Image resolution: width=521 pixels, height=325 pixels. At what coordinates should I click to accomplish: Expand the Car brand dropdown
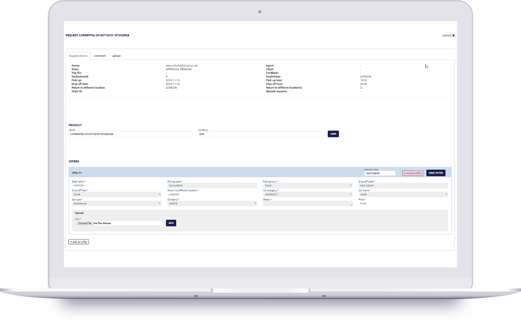click(x=403, y=195)
